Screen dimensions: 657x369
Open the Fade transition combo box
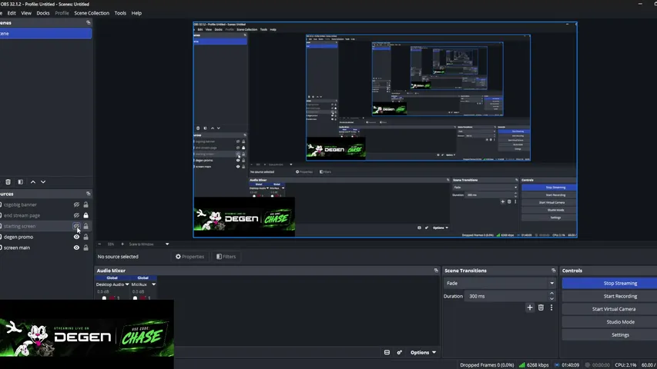[x=500, y=283]
